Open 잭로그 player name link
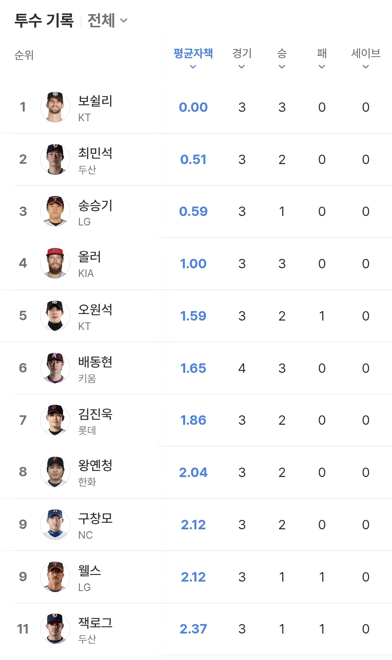This screenshot has height=660, width=392. [95, 622]
